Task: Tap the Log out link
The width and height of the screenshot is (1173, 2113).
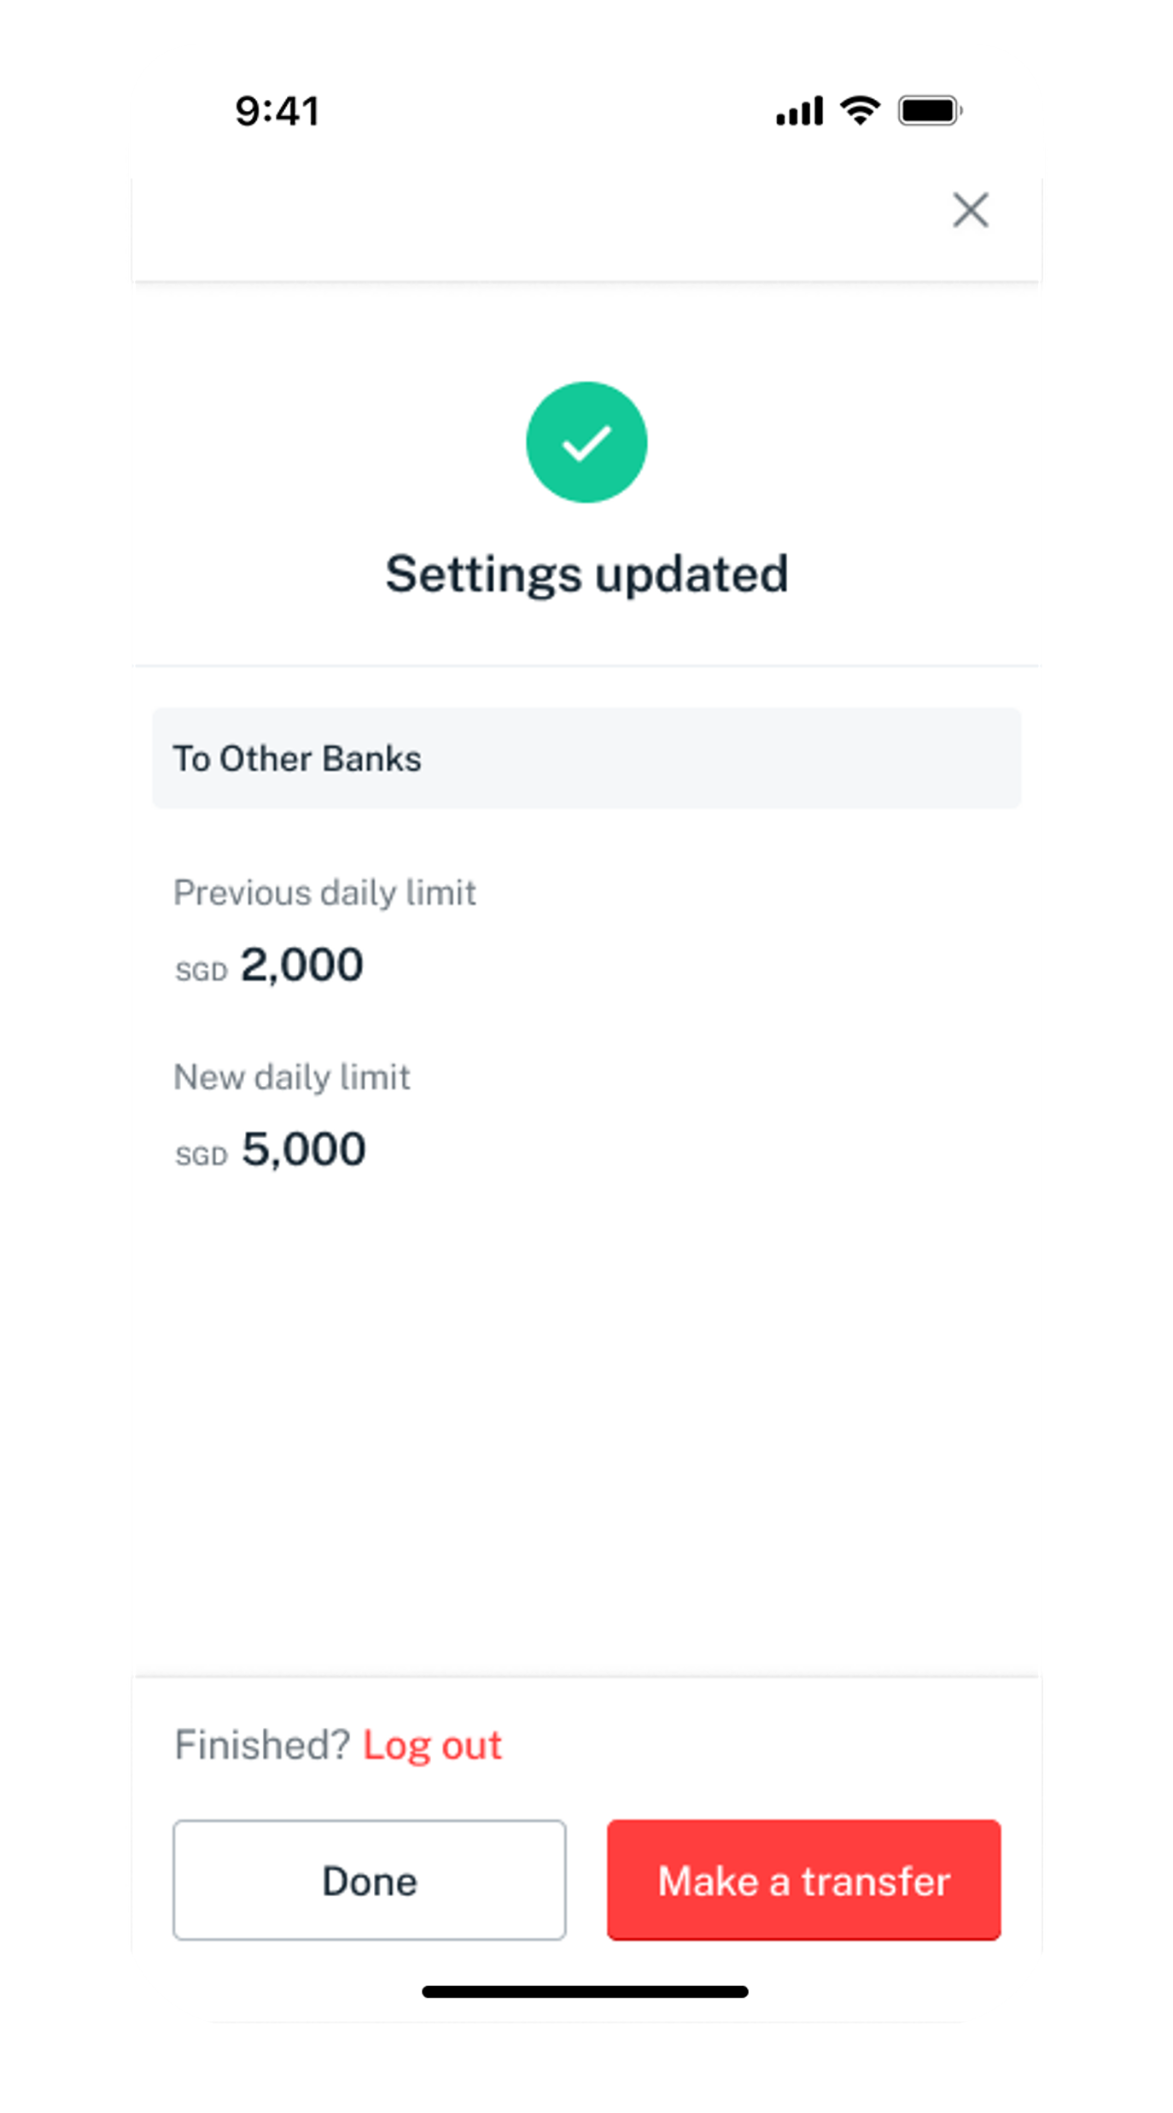Action: [x=433, y=1744]
